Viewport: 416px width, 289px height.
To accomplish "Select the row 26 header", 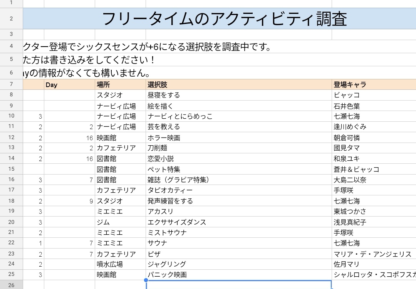I will (x=11, y=285).
